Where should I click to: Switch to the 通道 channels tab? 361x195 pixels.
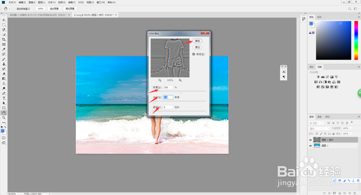[319, 117]
